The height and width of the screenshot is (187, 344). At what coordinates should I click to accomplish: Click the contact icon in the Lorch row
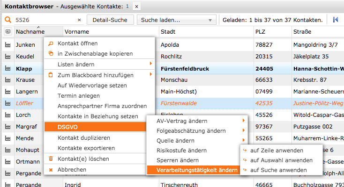(7, 115)
